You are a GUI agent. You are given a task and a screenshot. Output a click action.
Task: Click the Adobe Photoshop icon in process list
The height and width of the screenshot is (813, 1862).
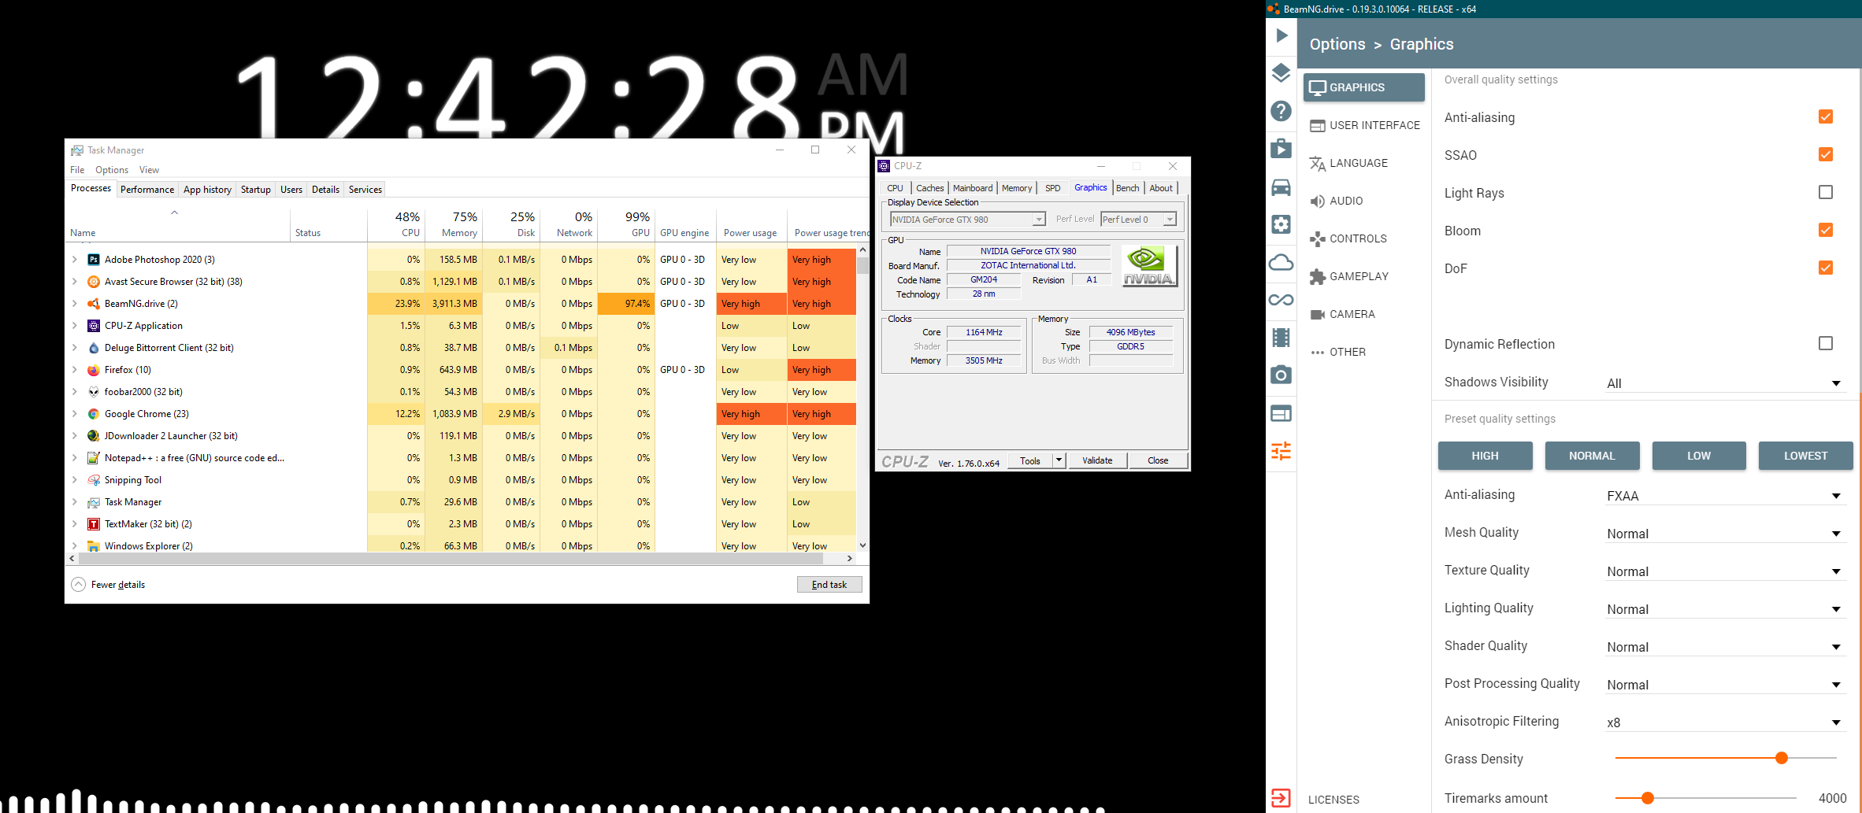(x=94, y=260)
